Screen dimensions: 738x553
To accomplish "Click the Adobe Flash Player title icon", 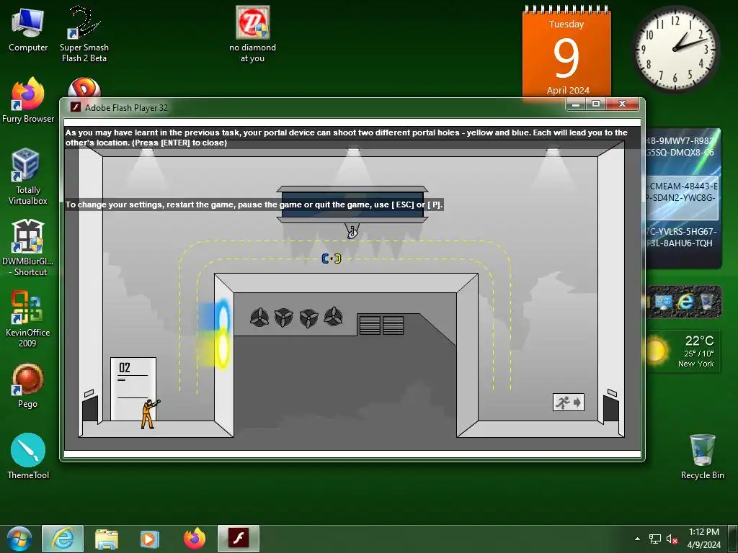I will (75, 107).
